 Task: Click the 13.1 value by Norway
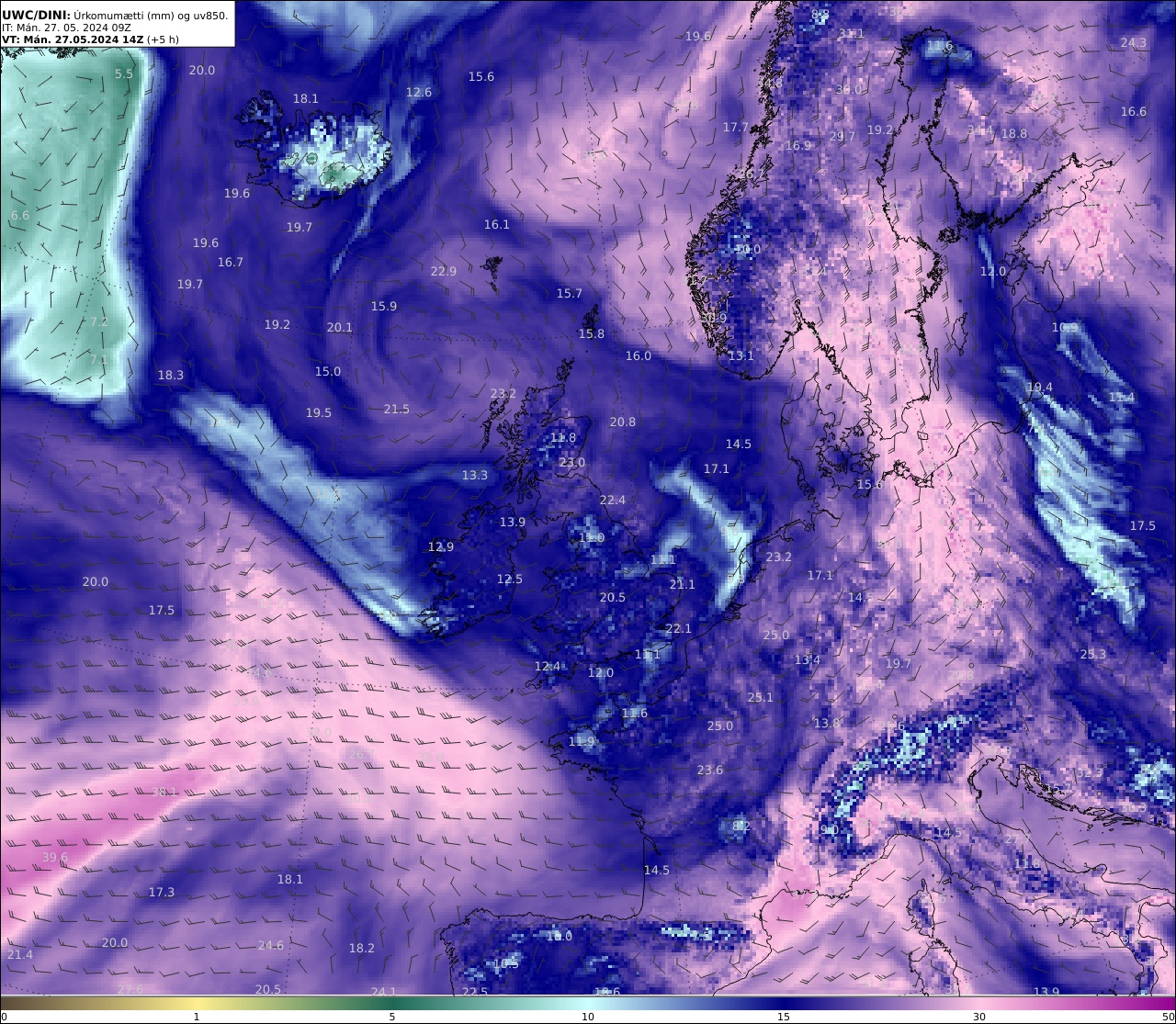pyautogui.click(x=741, y=355)
